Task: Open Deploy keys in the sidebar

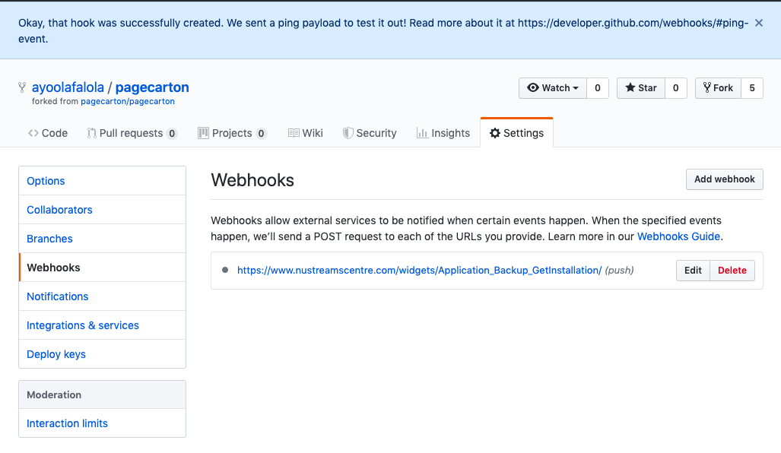Action: pos(102,354)
